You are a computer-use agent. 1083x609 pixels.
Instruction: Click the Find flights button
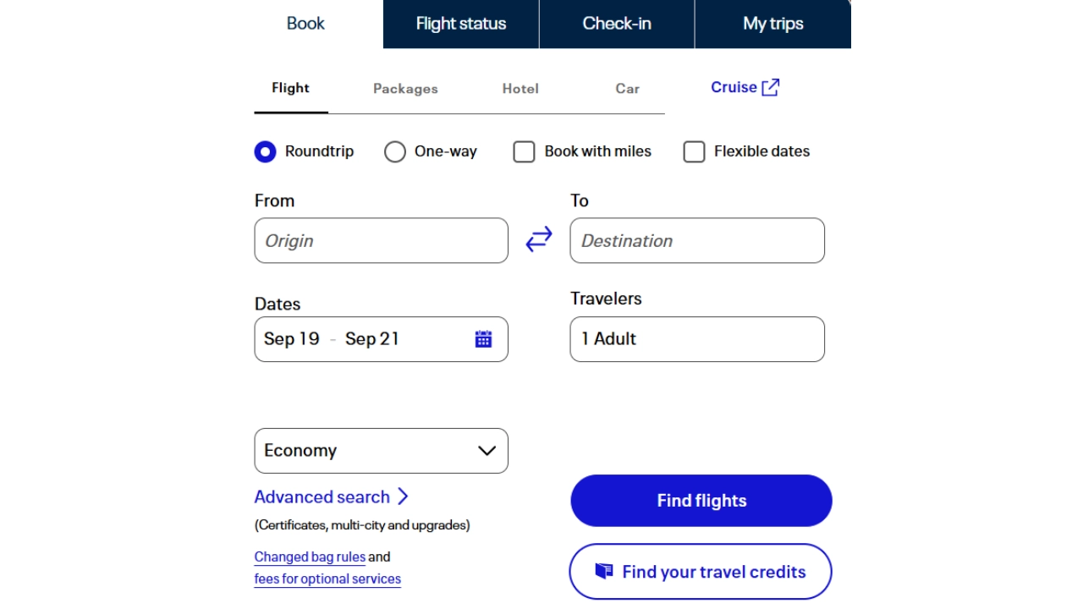[x=701, y=500]
